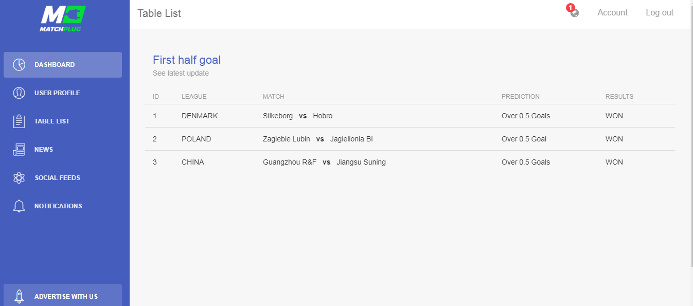Click the Advertise With Us rocket icon

[19, 296]
